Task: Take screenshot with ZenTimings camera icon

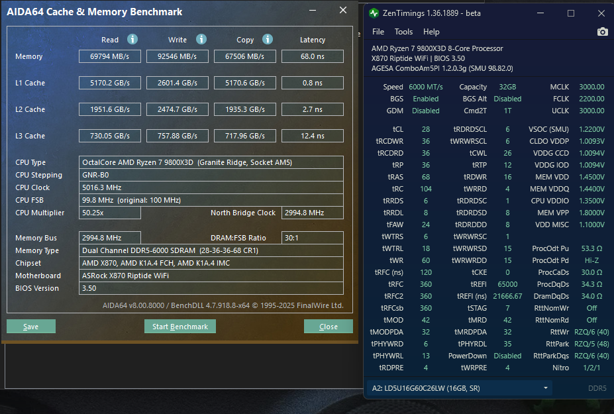Action: click(602, 32)
